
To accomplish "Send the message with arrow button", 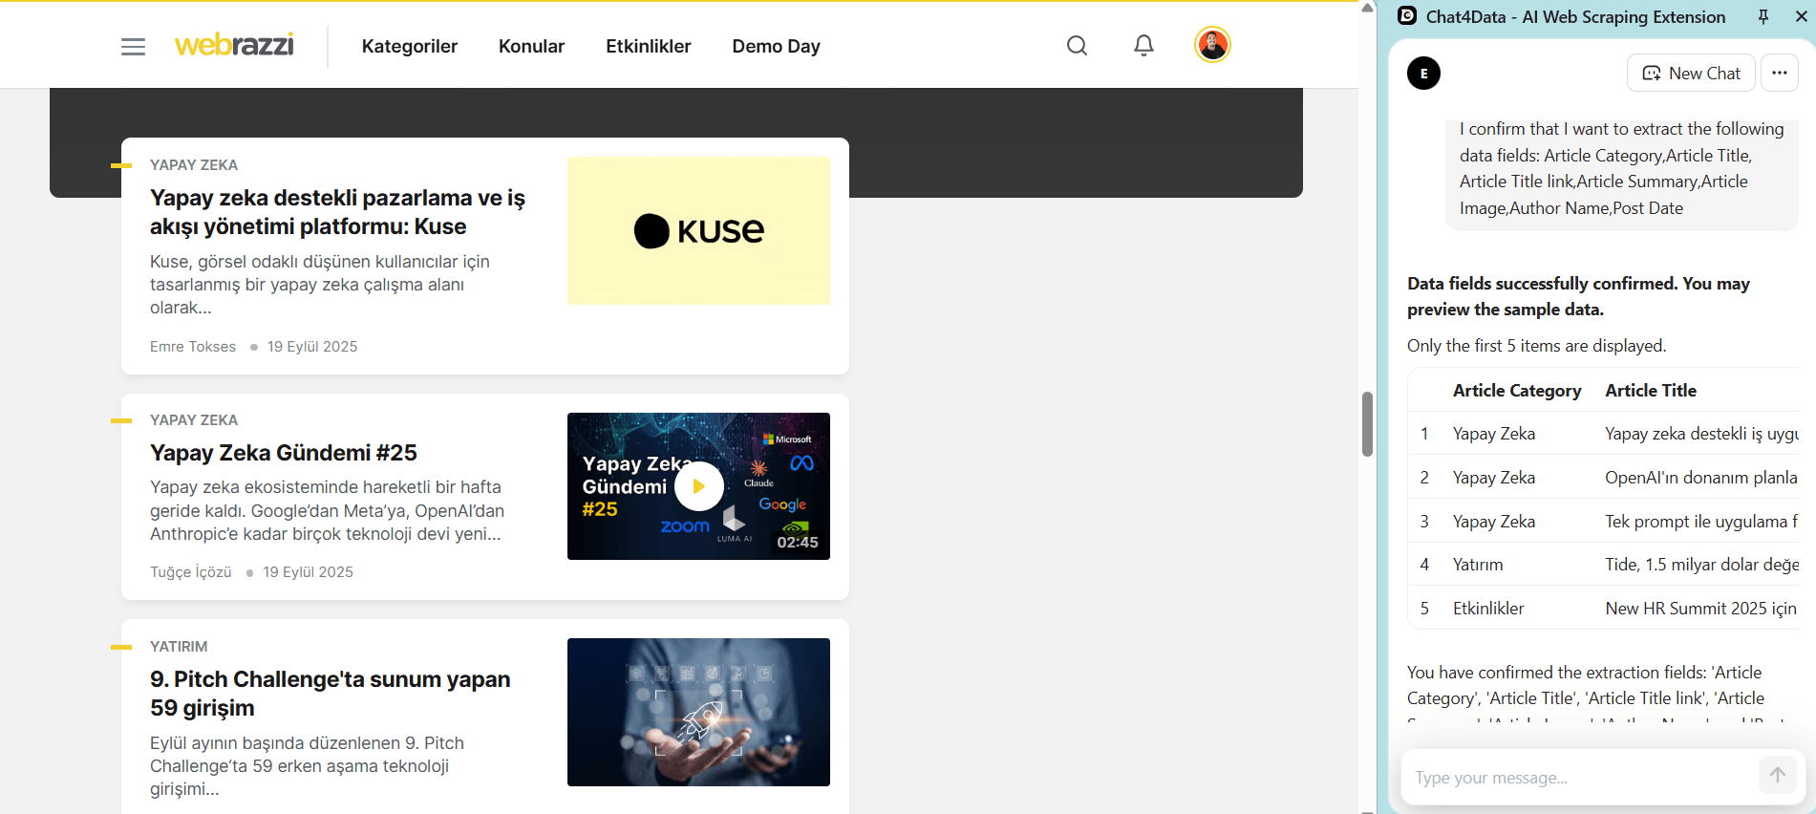I will point(1777,775).
